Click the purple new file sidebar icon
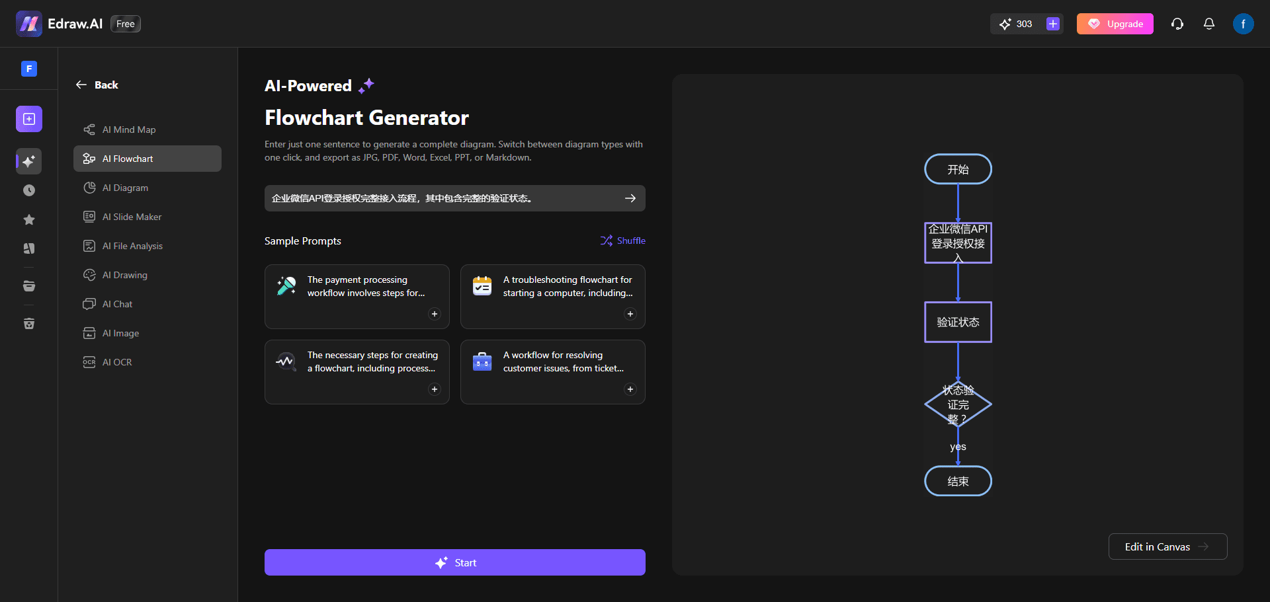The width and height of the screenshot is (1270, 602). (29, 119)
